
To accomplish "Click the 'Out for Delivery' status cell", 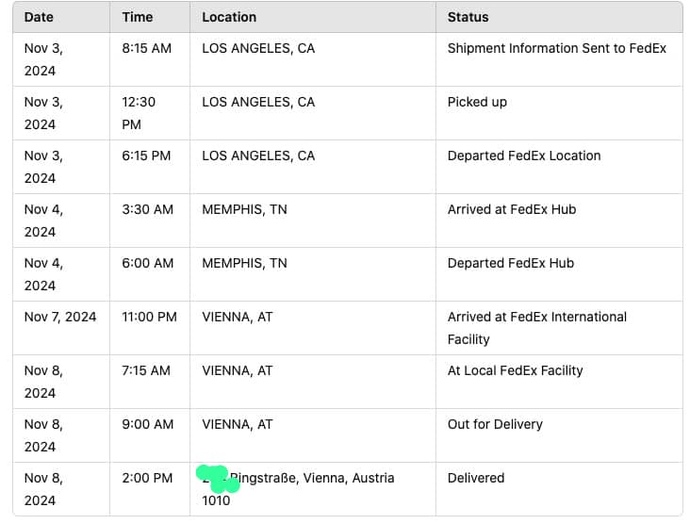I will click(495, 424).
